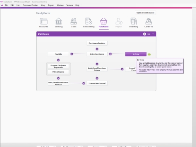Image resolution: width=196 pixels, height=147 pixels.
Task: Click the arrow node left of Transaction Journal
Action: (x=84, y=83)
